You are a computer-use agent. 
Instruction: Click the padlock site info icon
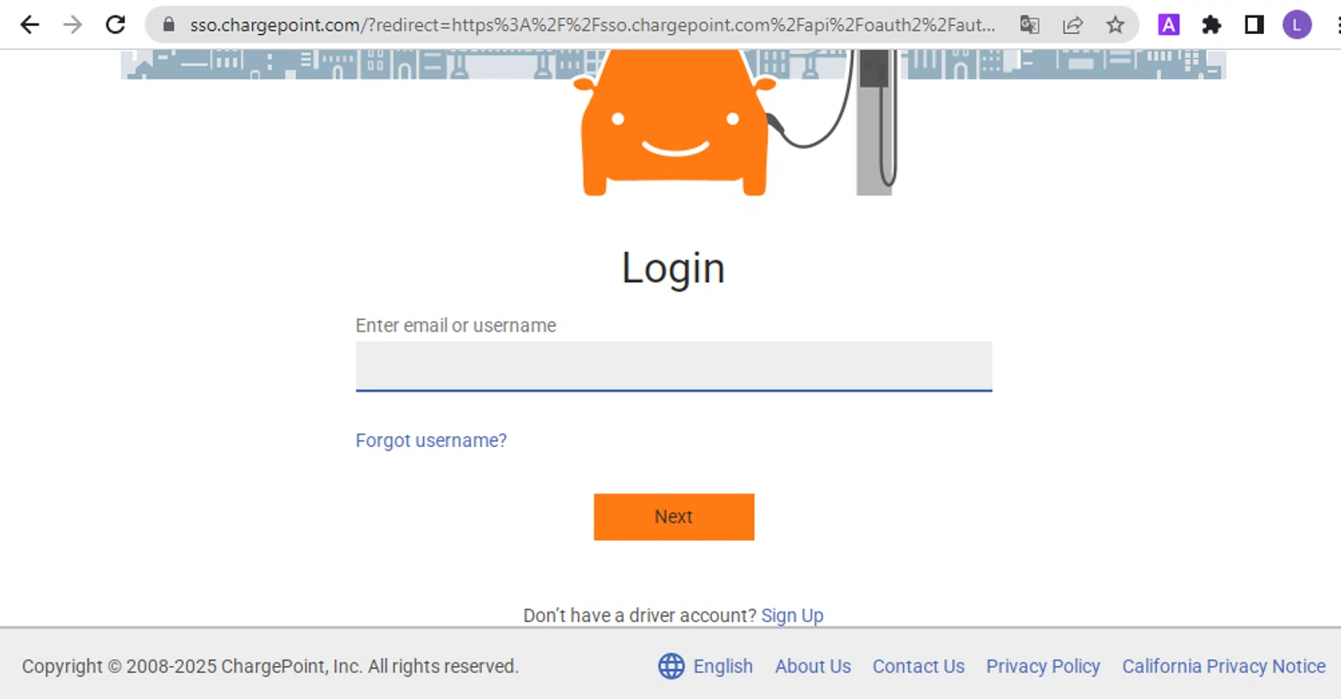point(168,25)
